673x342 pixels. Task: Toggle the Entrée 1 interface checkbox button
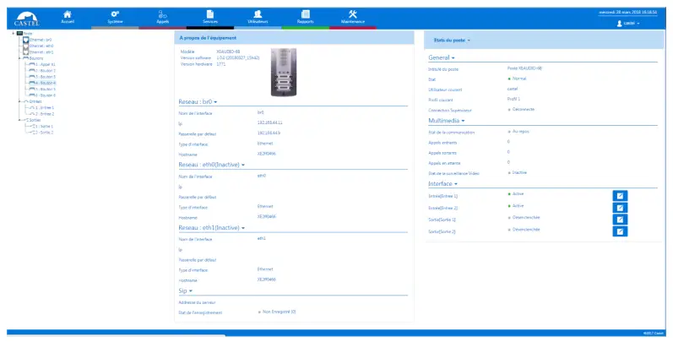pos(620,195)
